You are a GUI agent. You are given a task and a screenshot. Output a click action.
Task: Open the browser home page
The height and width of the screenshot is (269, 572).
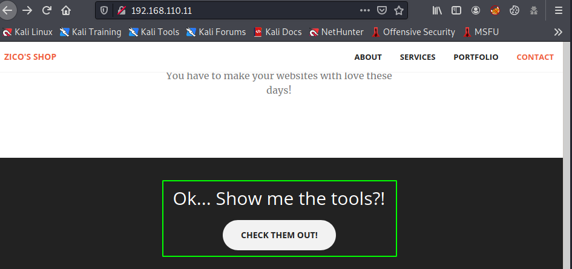[66, 10]
